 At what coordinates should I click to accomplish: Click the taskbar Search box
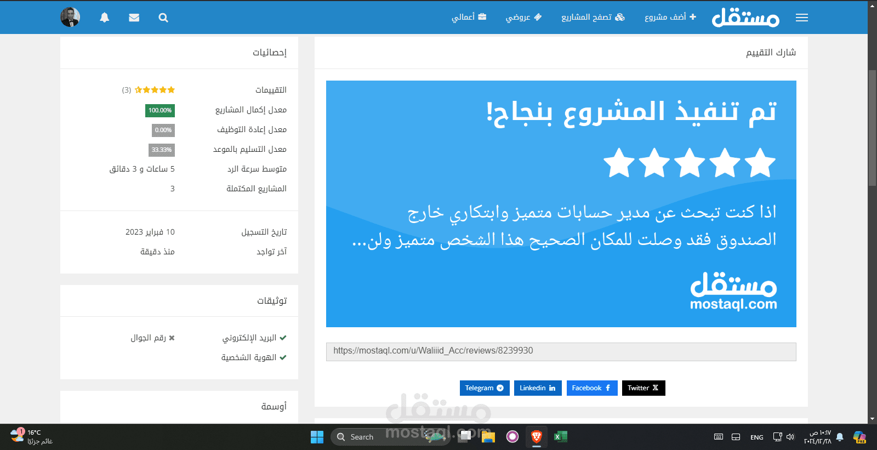390,437
